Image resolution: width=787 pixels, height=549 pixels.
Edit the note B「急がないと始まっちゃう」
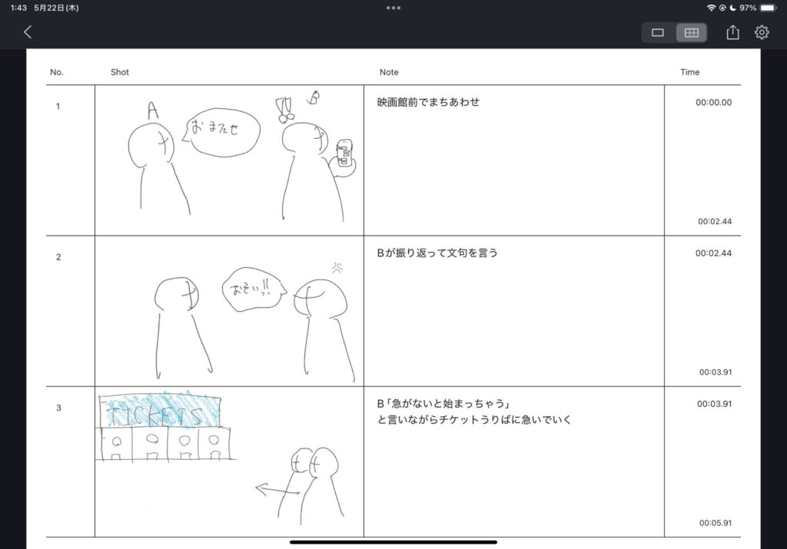tap(443, 404)
